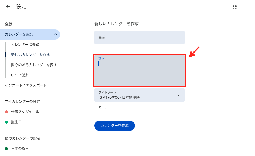
Task: Click the 名前 input field
Action: 139,37
